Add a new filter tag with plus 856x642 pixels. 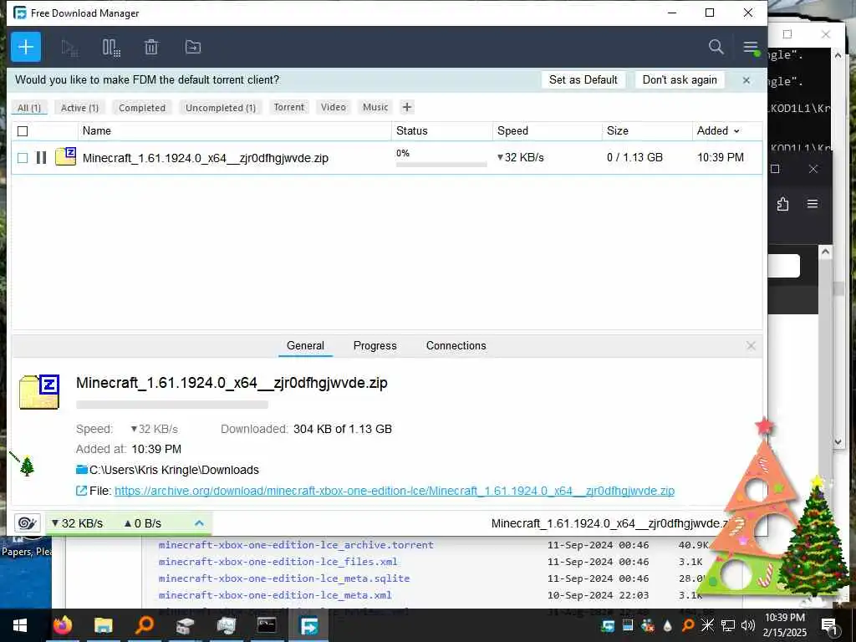click(x=407, y=107)
